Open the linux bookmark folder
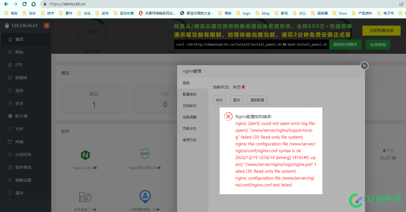Image resolution: width=406 pixels, height=212 pixels. click(x=340, y=13)
